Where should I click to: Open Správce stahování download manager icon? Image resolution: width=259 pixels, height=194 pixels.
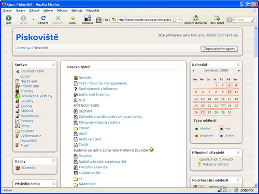(196, 18)
